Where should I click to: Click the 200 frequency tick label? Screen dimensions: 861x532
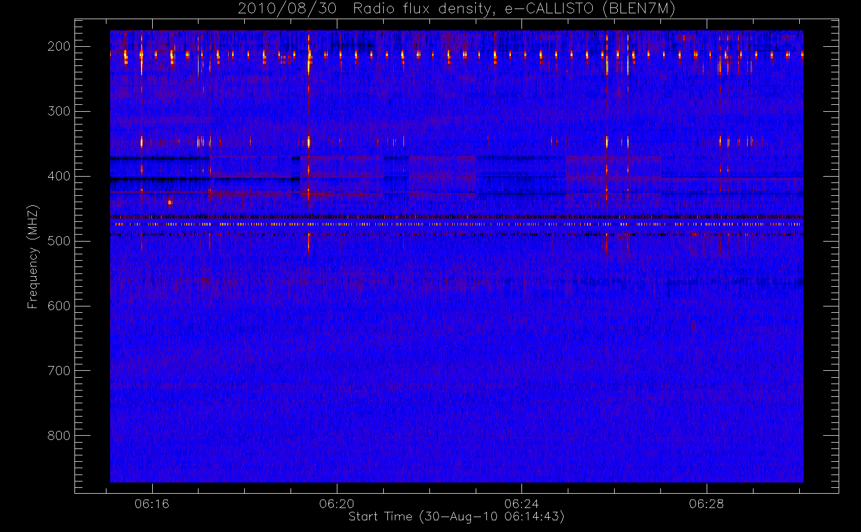59,46
